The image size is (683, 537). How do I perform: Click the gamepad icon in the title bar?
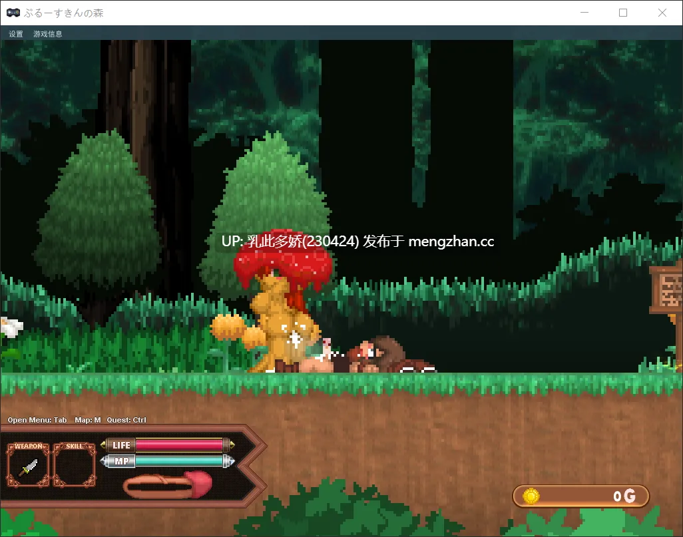tap(13, 13)
